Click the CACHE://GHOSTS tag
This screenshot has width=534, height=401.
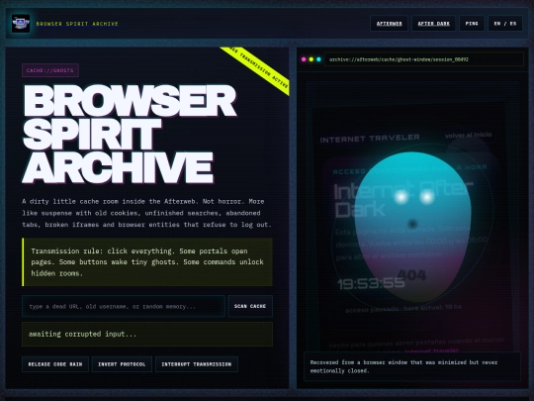pos(50,70)
